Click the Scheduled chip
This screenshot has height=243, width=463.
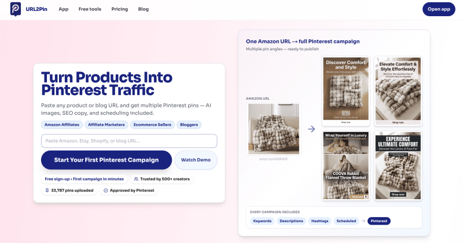click(346, 221)
